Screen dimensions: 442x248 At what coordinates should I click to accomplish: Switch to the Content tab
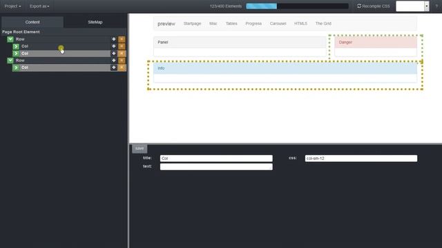click(32, 22)
